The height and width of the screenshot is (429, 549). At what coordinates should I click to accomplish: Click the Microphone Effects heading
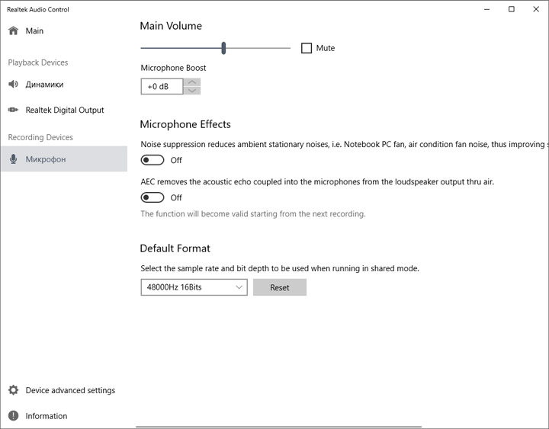coord(185,124)
